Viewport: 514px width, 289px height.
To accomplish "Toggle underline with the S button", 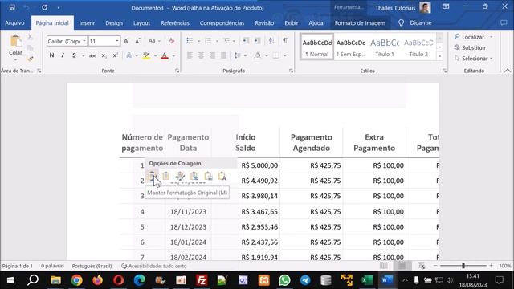I will [x=74, y=55].
